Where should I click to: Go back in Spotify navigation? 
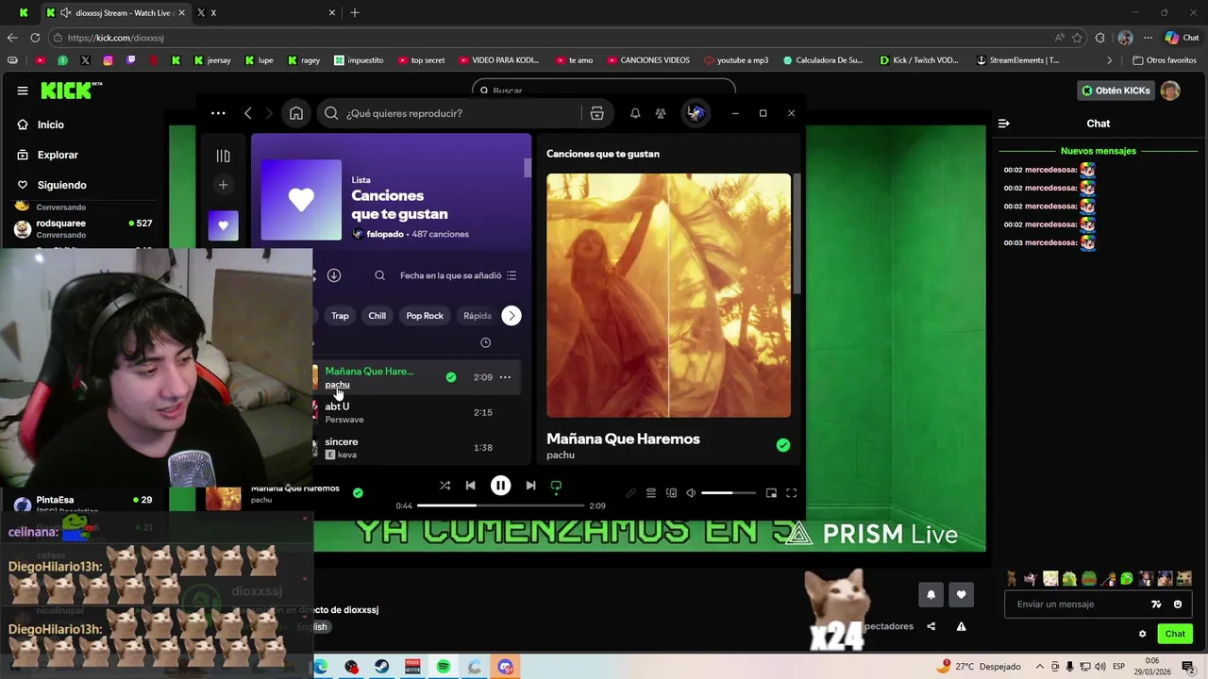248,113
